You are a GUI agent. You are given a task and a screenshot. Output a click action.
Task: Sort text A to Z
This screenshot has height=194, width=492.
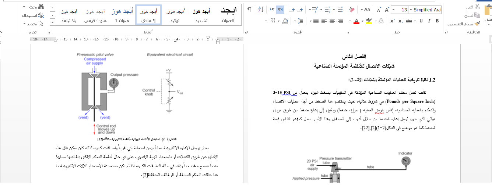pyautogui.click(x=261, y=10)
